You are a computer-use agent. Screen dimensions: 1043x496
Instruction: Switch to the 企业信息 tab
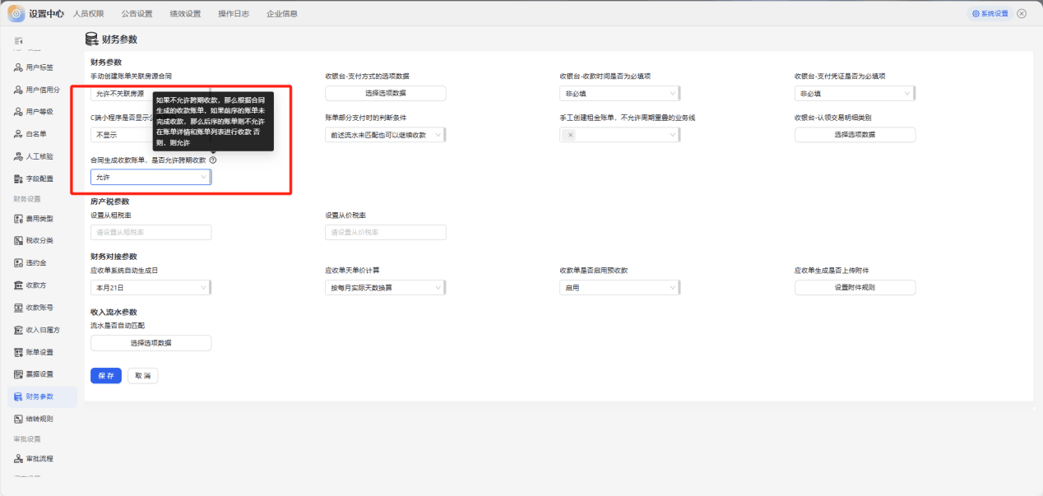coord(282,13)
